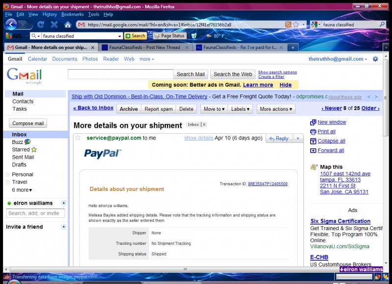Click the Firefox back arrow button
The image size is (392, 284).
pyautogui.click(x=11, y=24)
